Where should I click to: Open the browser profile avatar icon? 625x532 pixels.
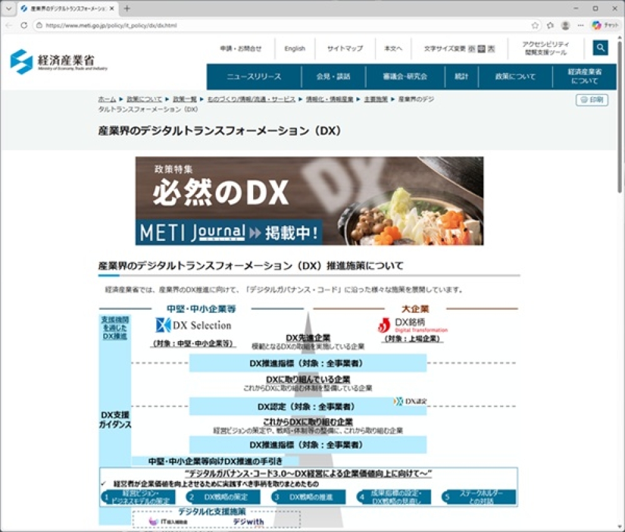point(565,26)
